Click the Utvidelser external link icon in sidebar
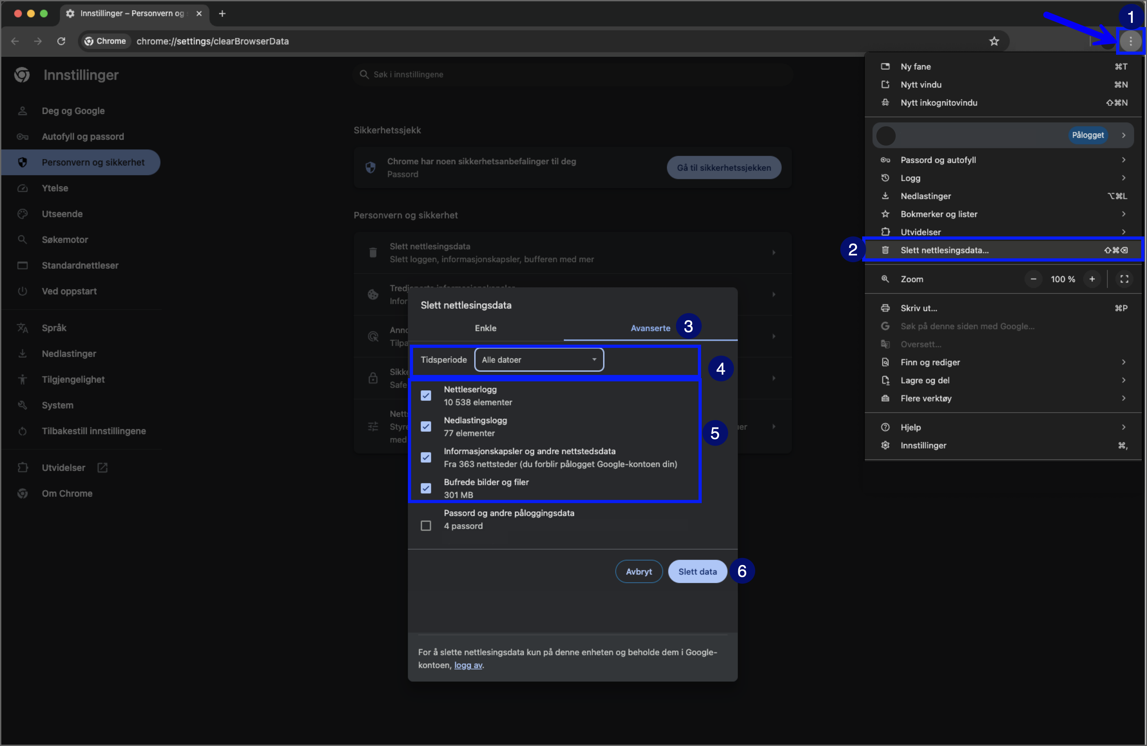The image size is (1147, 746). coord(102,467)
